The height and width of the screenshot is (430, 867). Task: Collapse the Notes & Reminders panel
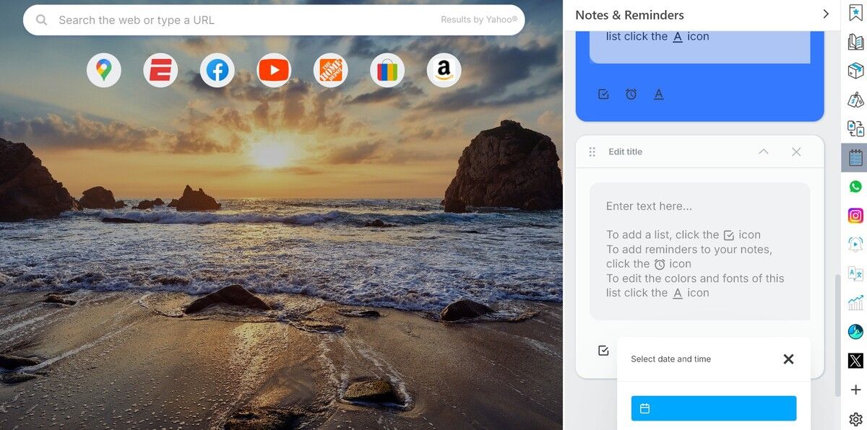click(826, 14)
